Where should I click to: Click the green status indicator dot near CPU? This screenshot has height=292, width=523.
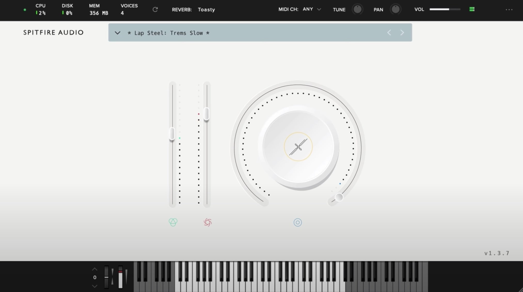pos(25,10)
